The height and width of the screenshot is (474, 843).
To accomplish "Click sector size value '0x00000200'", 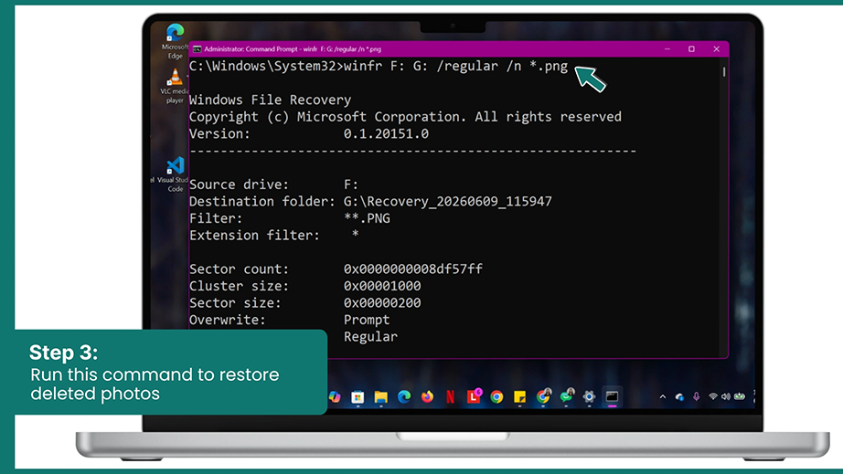I will pos(382,303).
